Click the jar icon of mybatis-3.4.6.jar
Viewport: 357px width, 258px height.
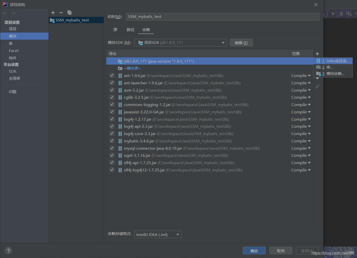[x=120, y=141]
